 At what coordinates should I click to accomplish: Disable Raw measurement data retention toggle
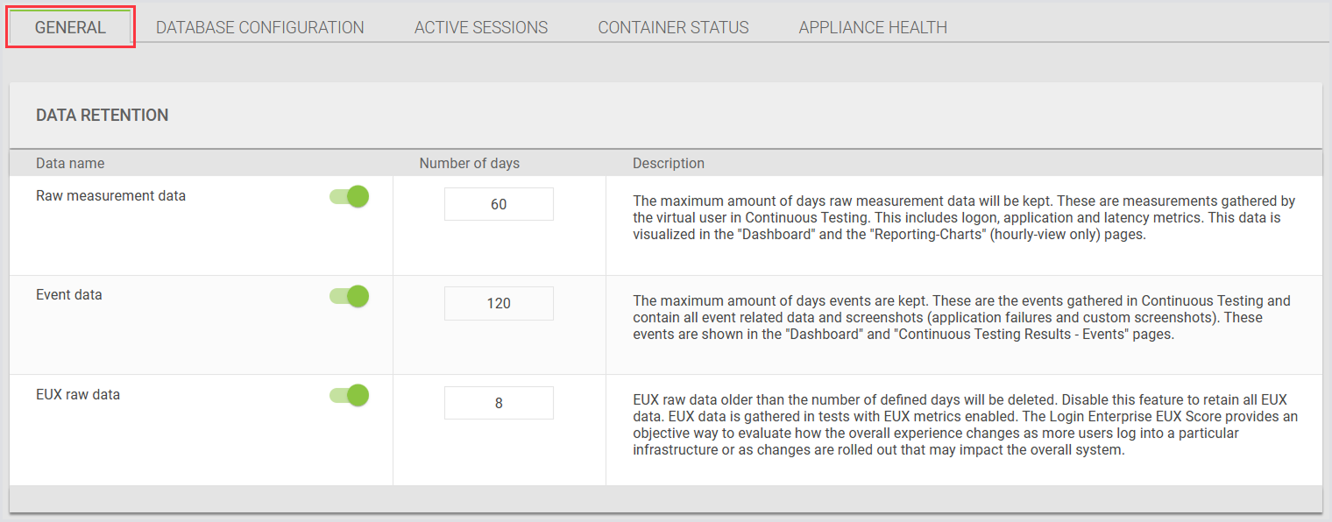(350, 196)
